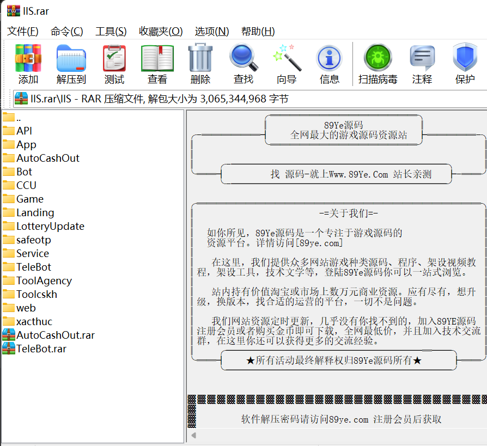Viewport: 487px width, 446px height.
Task: Open the Find (查找) magnifier tool
Action: tap(243, 59)
